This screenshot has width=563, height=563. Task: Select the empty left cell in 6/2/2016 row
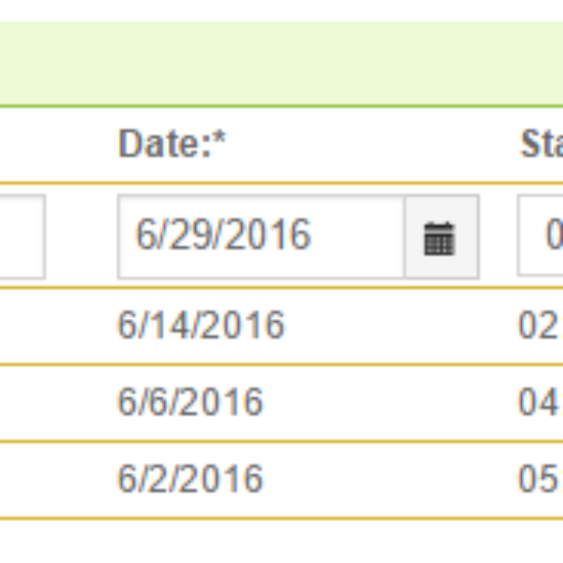[x=54, y=480]
